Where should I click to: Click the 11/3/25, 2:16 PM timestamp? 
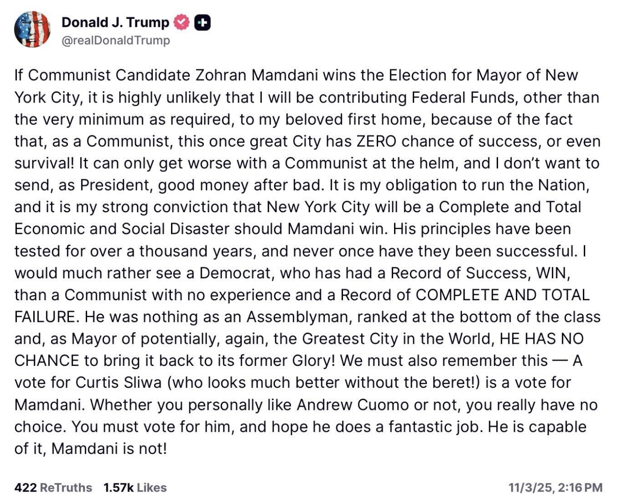click(x=555, y=487)
